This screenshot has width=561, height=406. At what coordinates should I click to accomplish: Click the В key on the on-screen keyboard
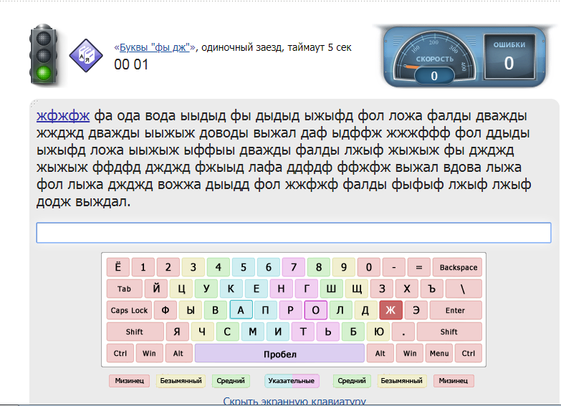pyautogui.click(x=216, y=310)
